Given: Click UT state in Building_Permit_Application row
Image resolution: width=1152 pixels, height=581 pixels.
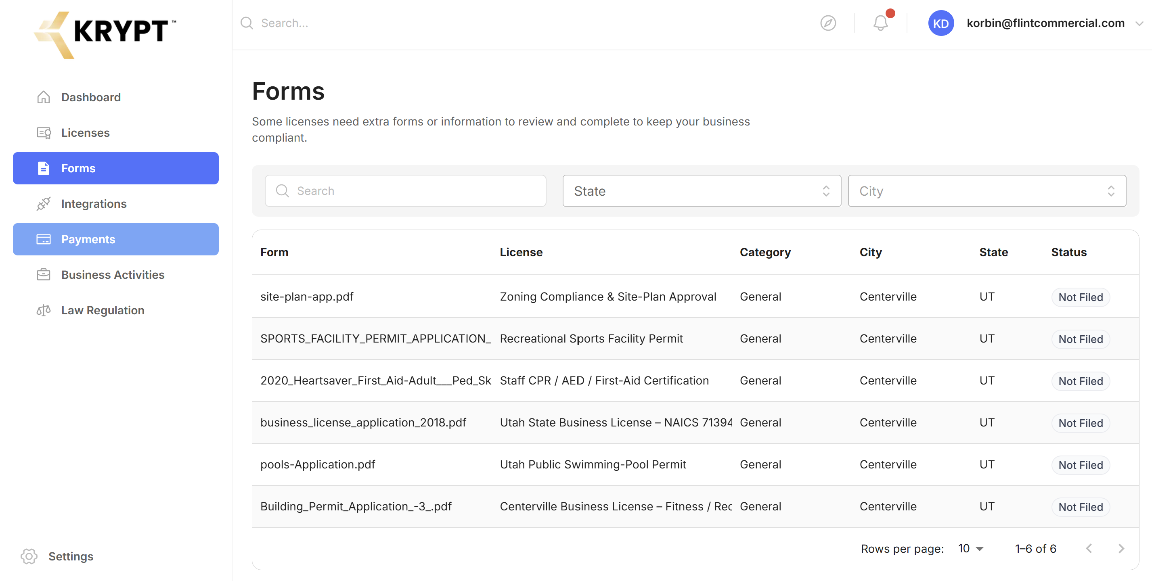Looking at the screenshot, I should 987,506.
